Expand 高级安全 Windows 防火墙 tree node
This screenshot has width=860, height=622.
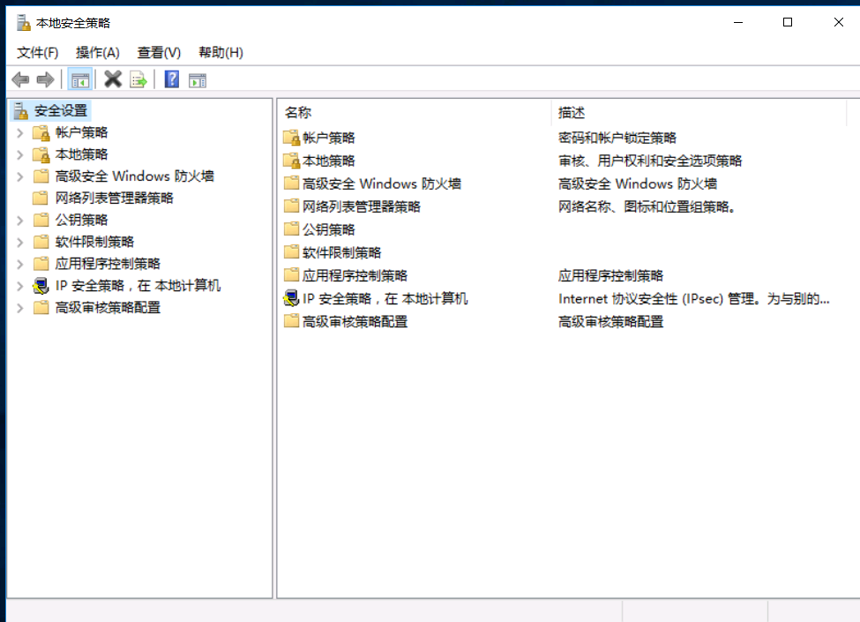(19, 176)
